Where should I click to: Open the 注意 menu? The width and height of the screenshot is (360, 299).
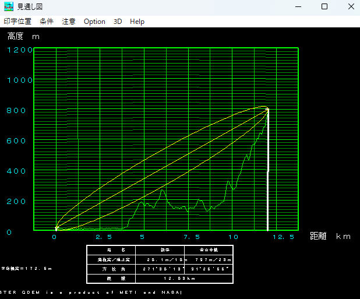69,22
